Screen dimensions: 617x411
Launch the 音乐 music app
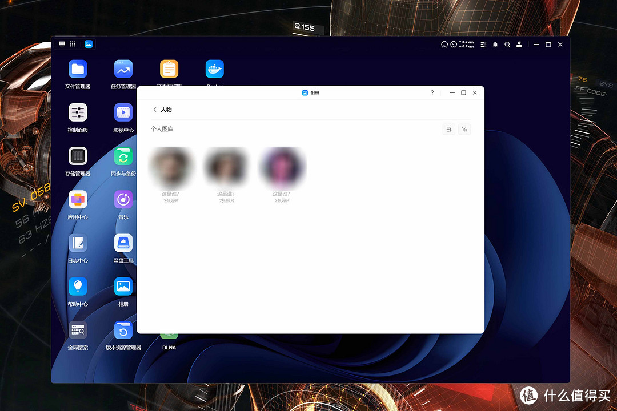point(123,200)
